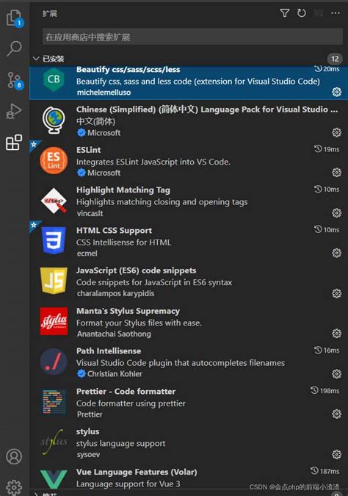Open the Accounts icon in activity bar
Screen dimensions: 348x496
14,456
